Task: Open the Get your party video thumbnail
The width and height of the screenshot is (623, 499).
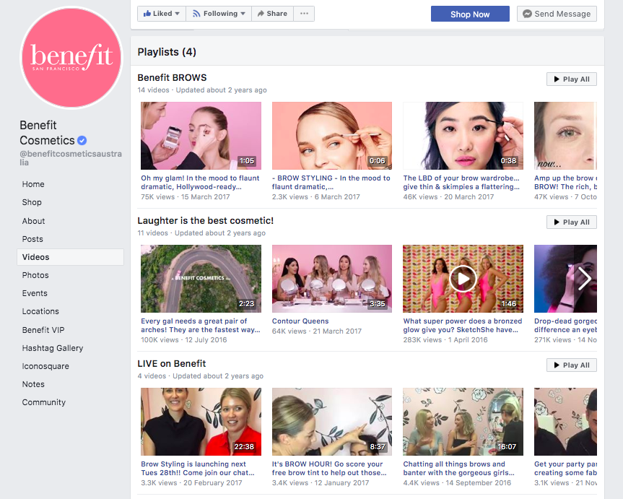Action: click(565, 422)
